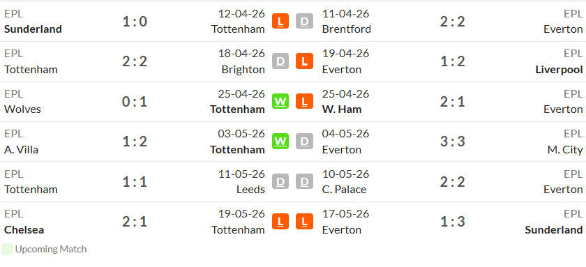Click the Wolves team name
Viewport: 586px width, 267px height.
pos(22,109)
